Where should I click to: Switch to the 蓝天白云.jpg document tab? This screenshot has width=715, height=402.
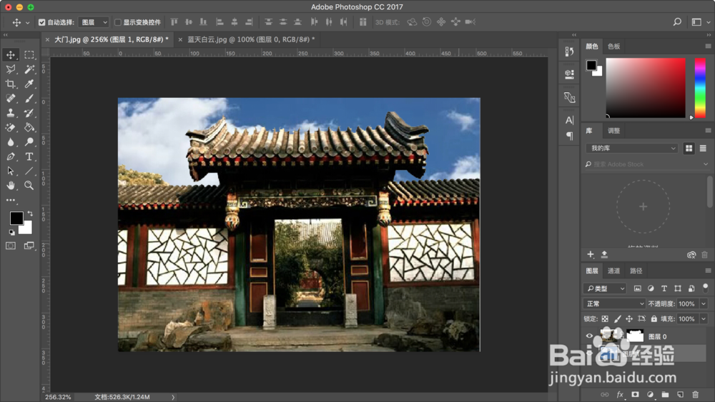click(251, 39)
